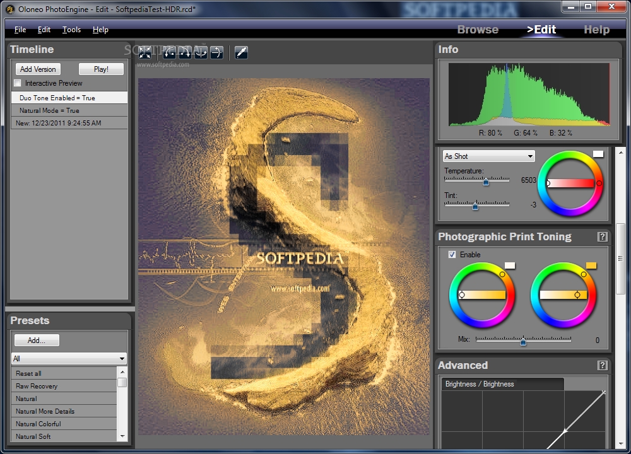Screen dimensions: 631x454
Task: Select 'New: 12/23/2011 9:24:55 AM' timeline entry
Action: pos(69,123)
